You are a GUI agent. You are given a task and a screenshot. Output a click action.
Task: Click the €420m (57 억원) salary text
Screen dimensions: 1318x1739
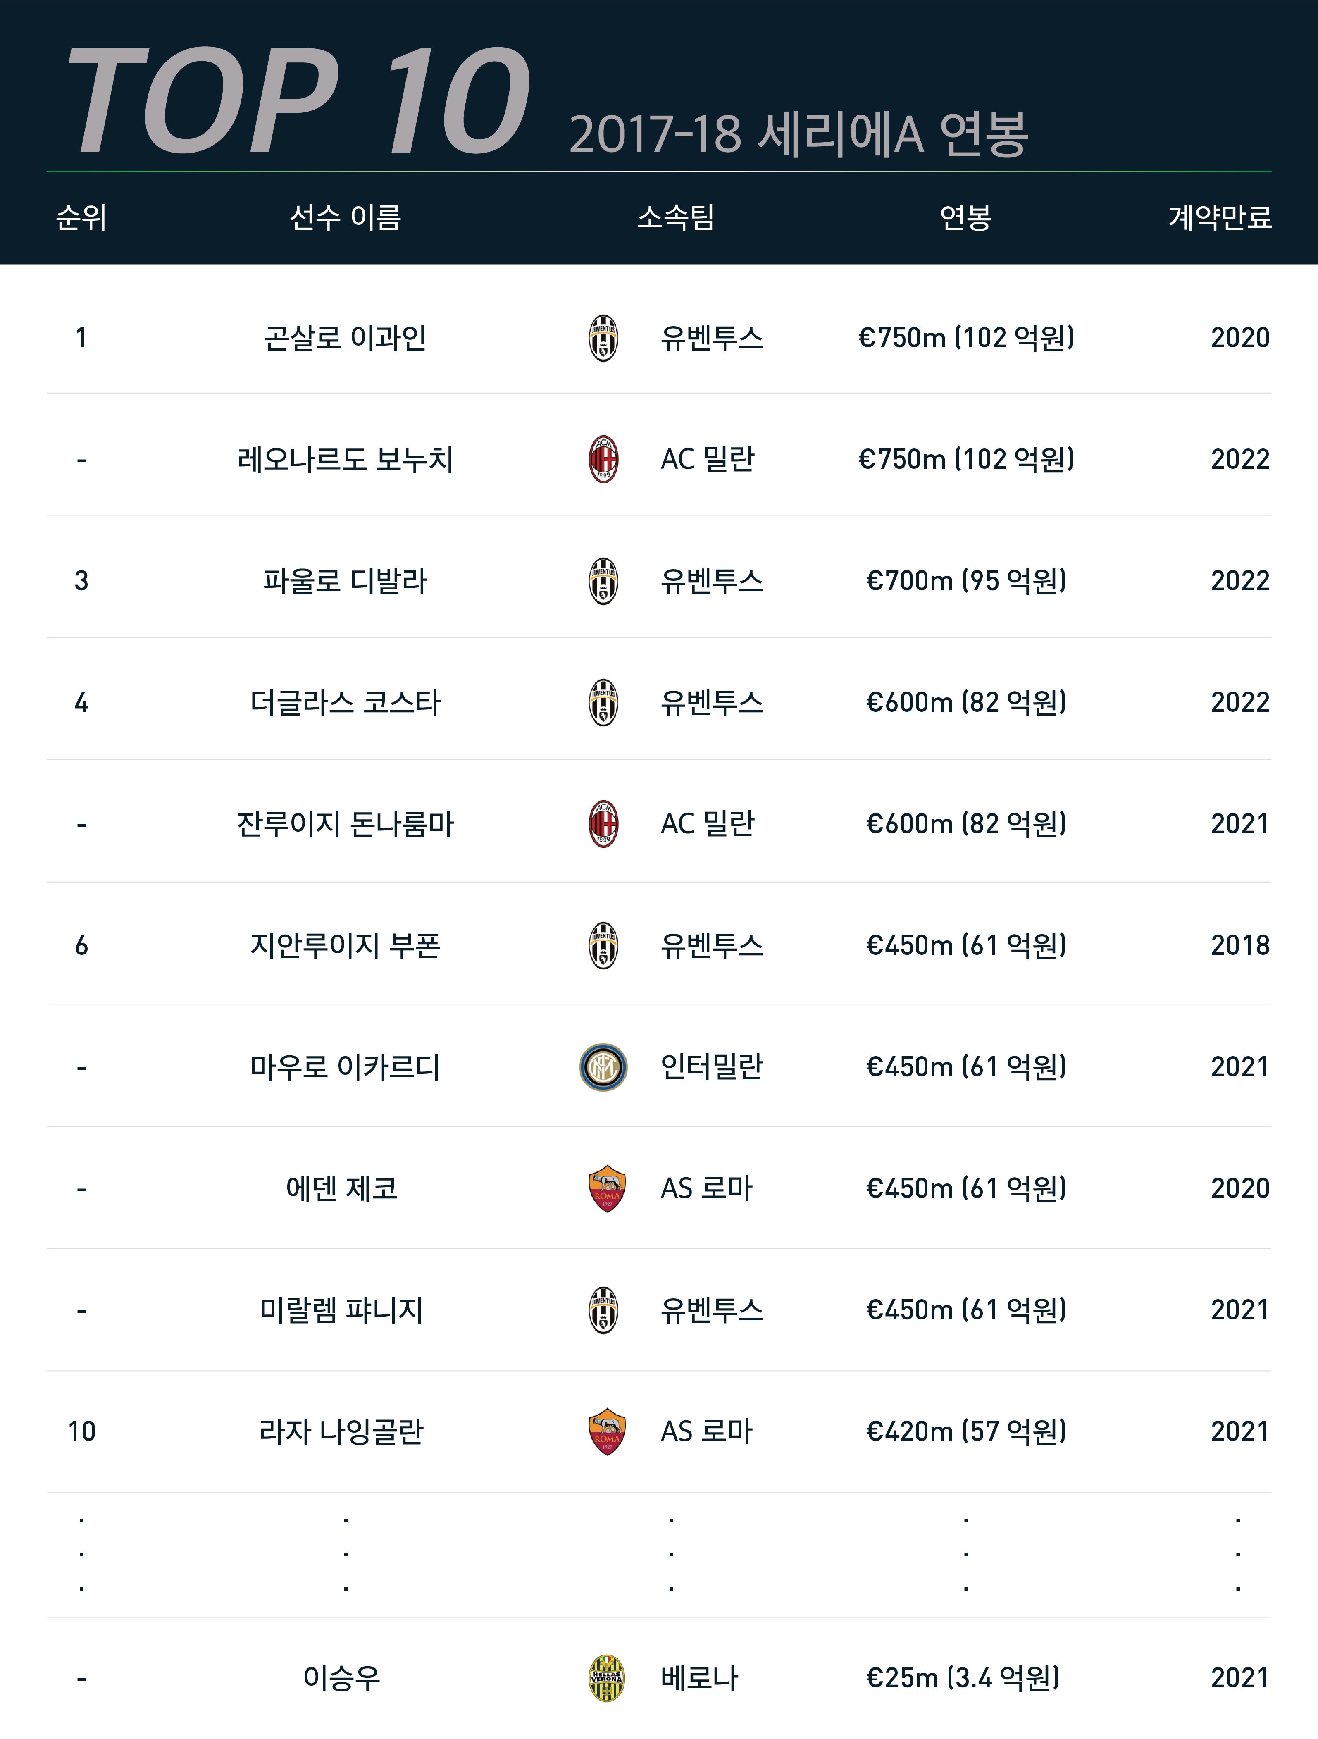966,1431
